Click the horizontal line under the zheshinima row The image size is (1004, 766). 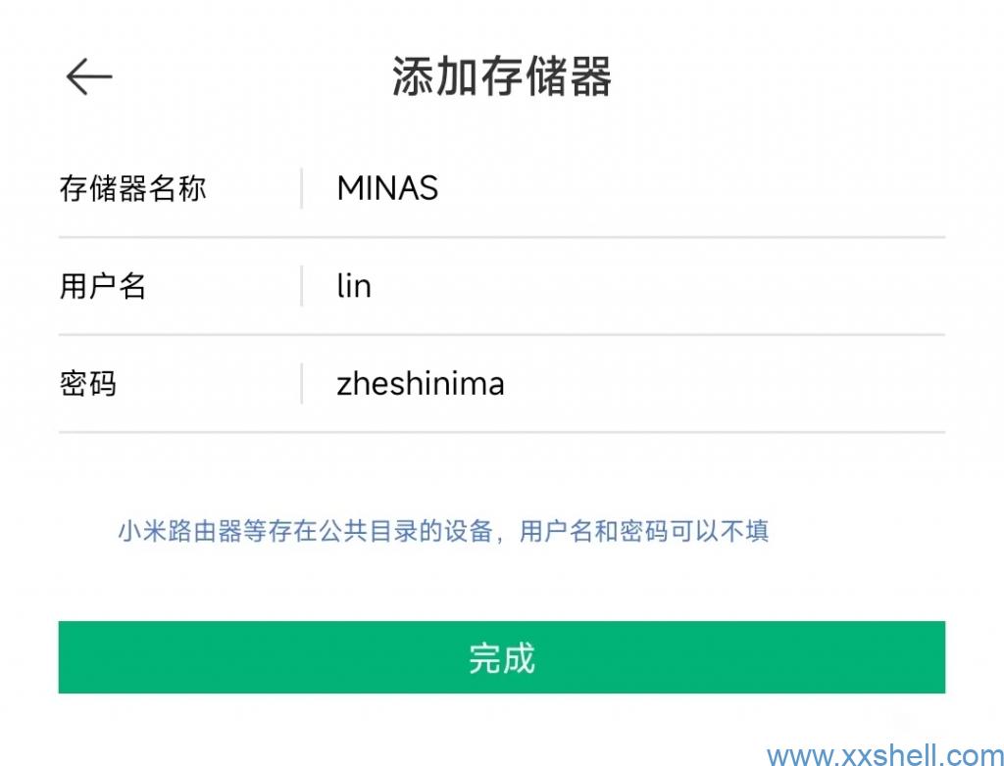click(501, 431)
